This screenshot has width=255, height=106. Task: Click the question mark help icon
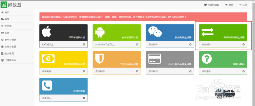pyautogui.click(x=207, y=58)
